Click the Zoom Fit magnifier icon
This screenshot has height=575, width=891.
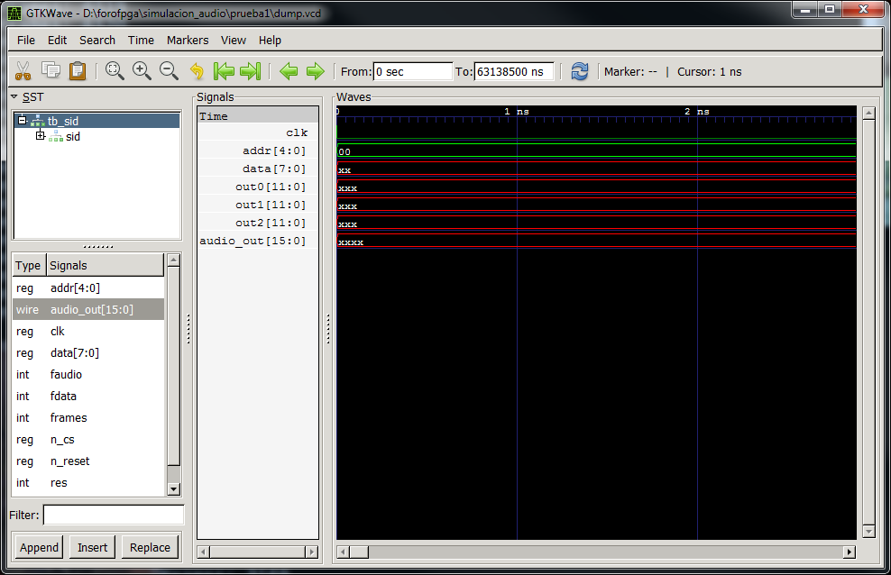(115, 71)
